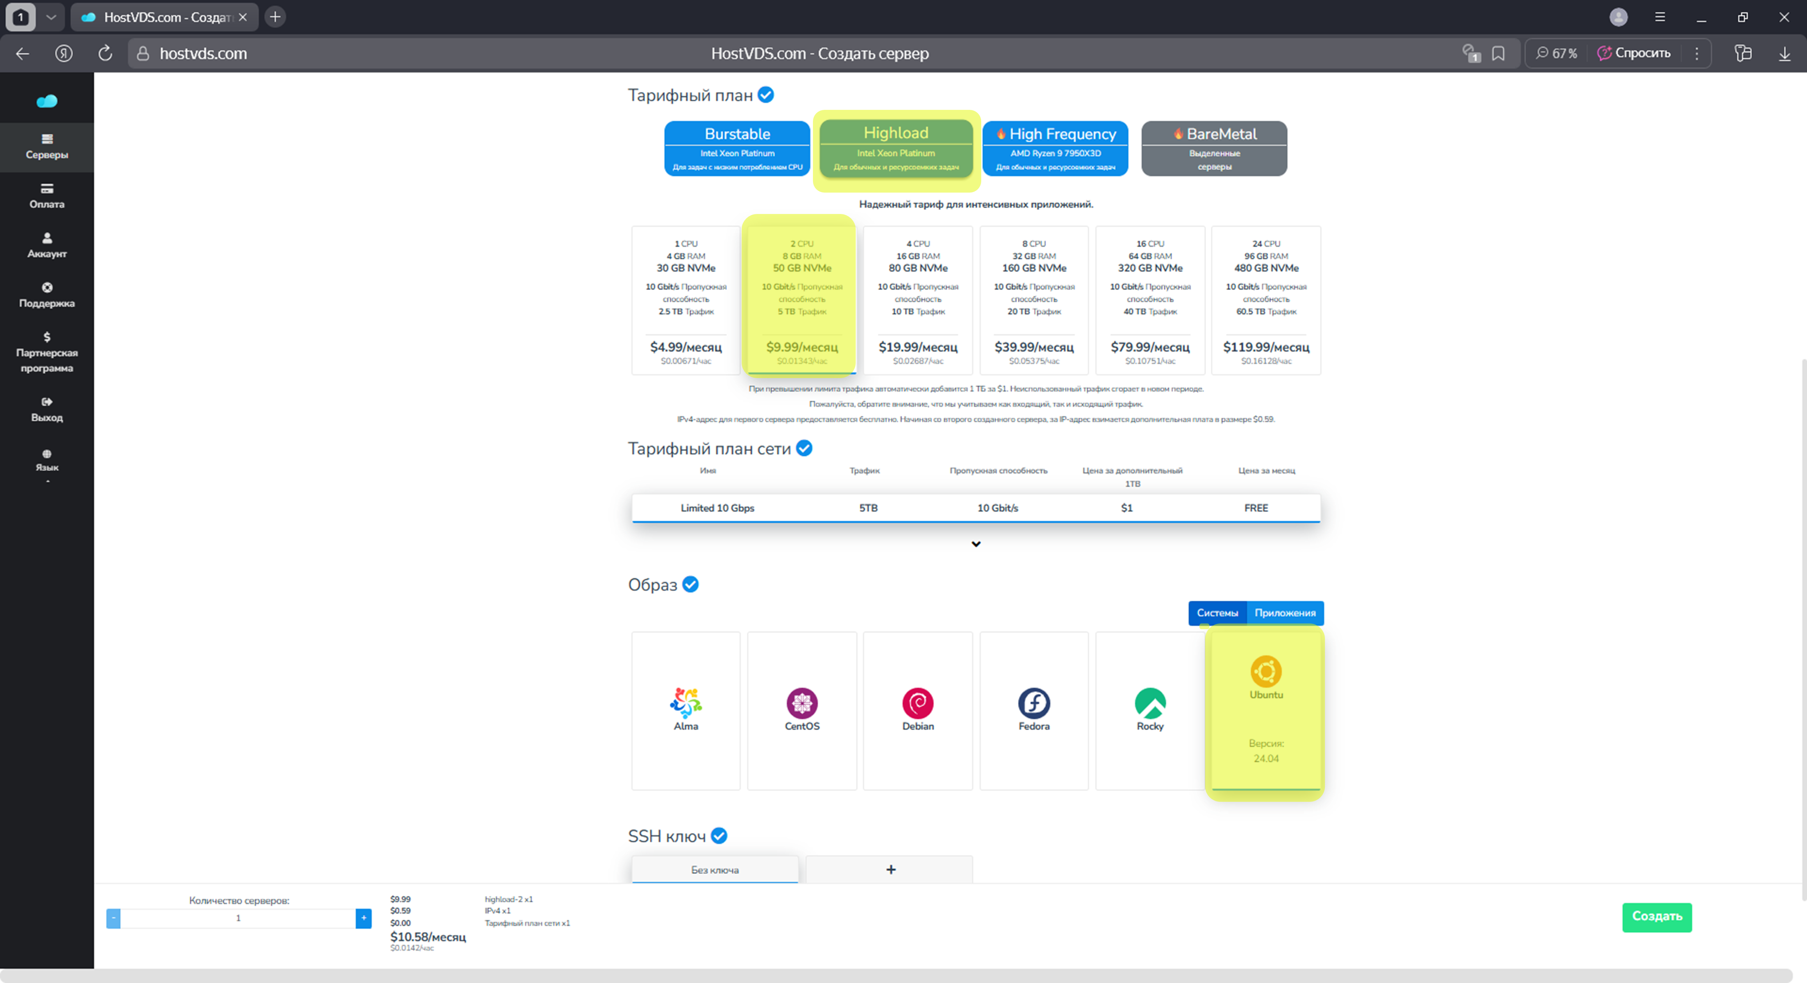Decrease server count with minus

[113, 918]
